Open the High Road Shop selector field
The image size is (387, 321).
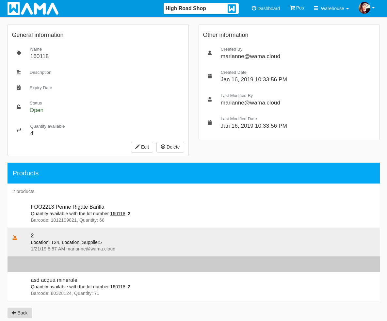tap(201, 8)
